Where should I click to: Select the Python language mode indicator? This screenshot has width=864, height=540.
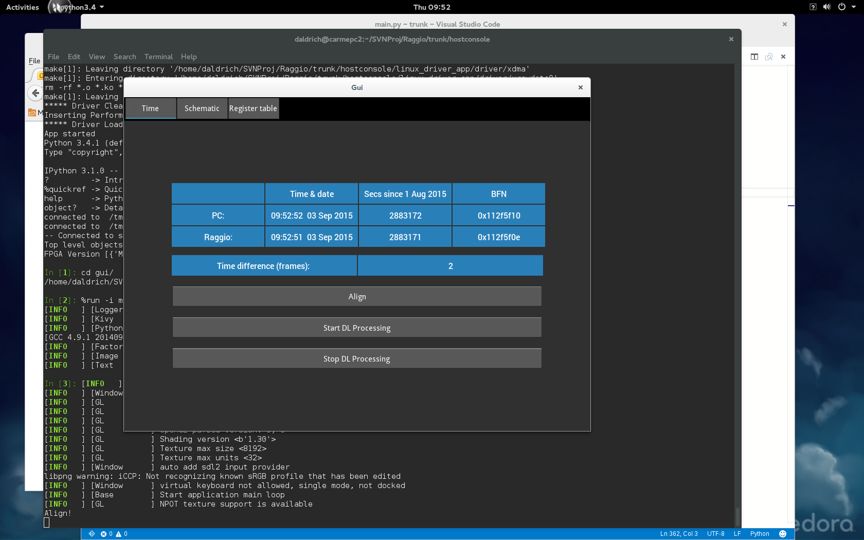click(x=760, y=534)
